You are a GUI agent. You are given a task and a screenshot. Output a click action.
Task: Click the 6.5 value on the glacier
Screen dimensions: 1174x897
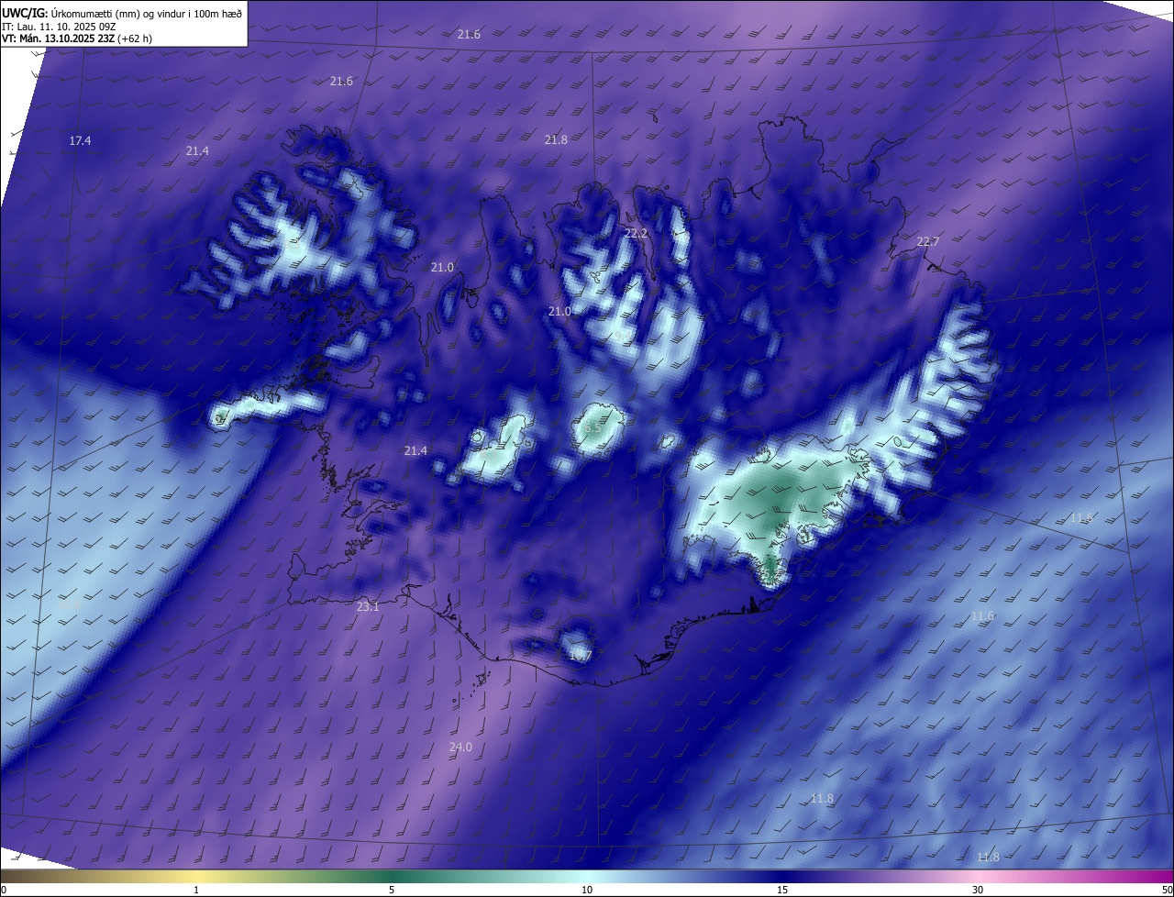tap(593, 428)
